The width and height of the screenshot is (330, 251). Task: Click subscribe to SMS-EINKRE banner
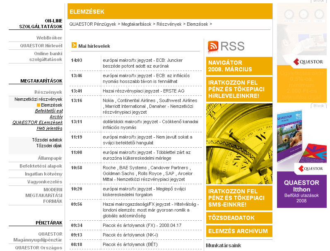click(x=239, y=198)
